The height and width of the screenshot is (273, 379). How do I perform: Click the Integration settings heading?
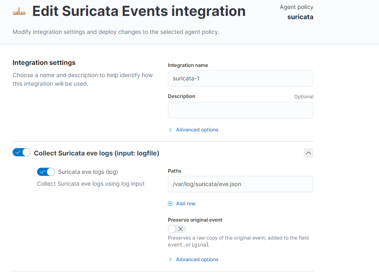point(44,62)
